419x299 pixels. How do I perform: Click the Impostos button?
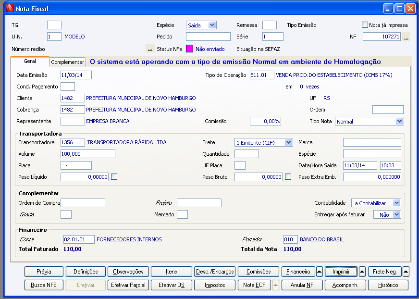click(215, 285)
